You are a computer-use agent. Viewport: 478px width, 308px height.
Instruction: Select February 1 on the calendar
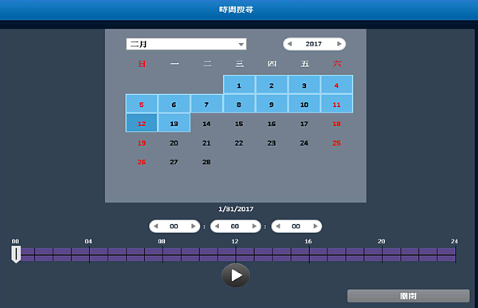click(239, 85)
